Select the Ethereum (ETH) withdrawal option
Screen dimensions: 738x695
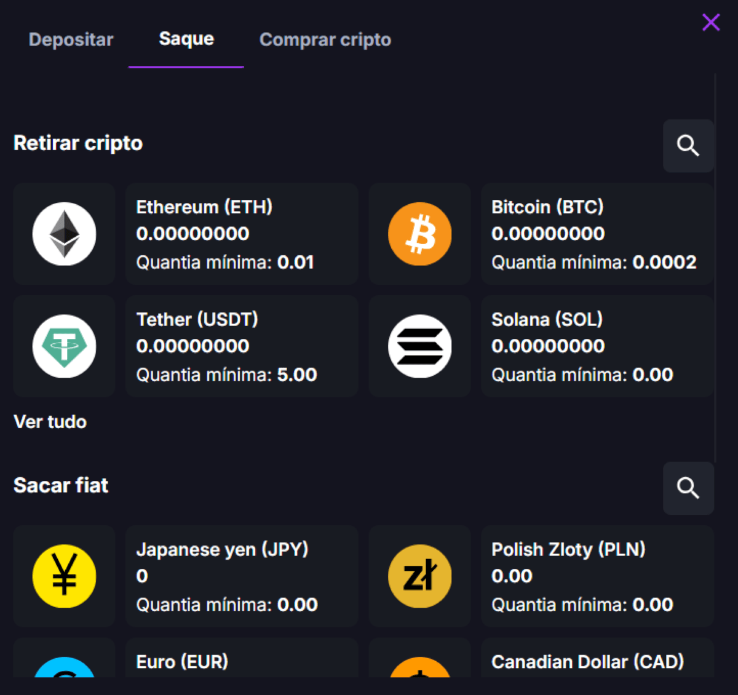(241, 234)
